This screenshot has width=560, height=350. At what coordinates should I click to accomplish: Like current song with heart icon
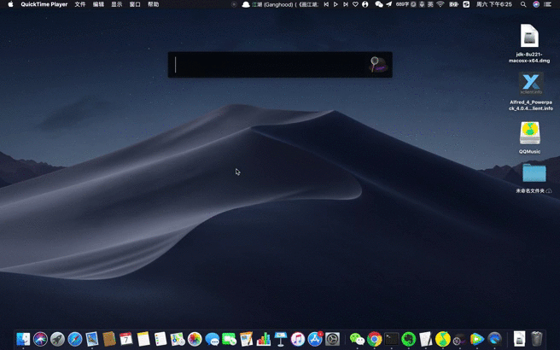click(355, 4)
